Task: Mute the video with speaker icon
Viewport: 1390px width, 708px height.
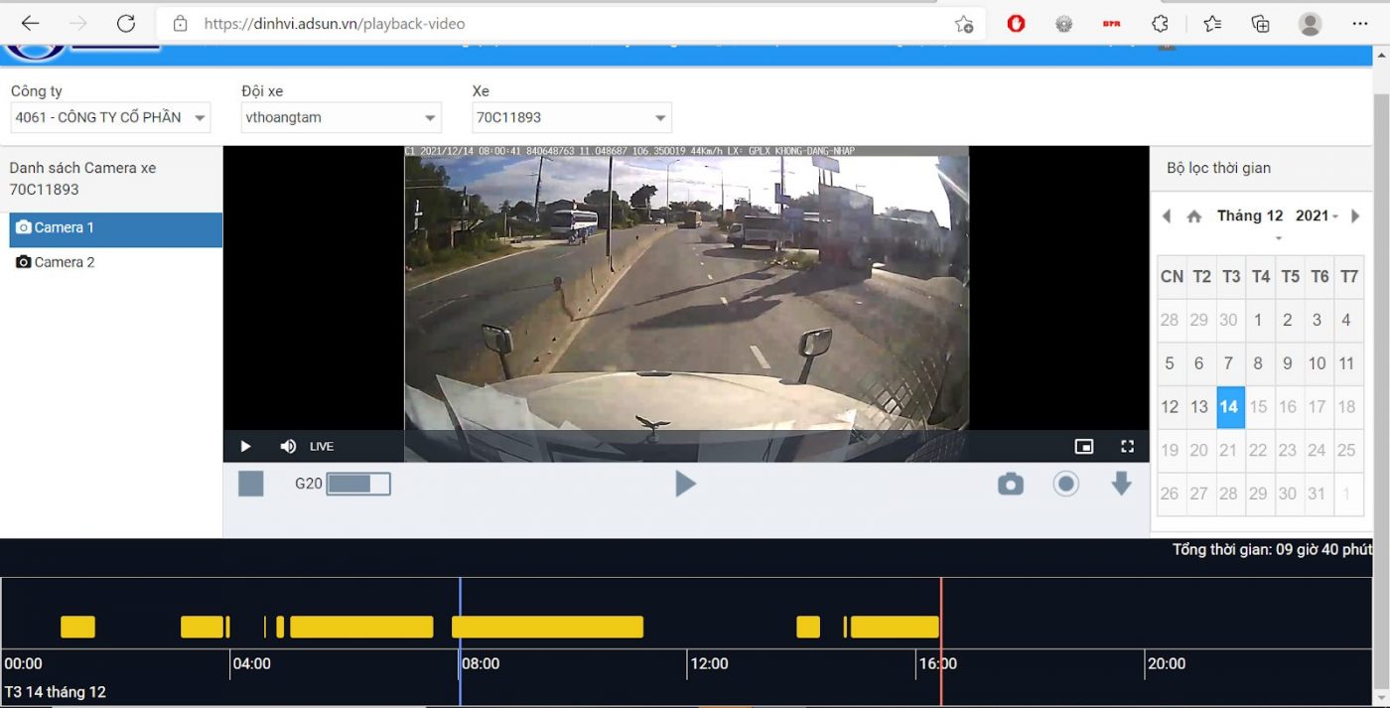Action: [x=288, y=447]
